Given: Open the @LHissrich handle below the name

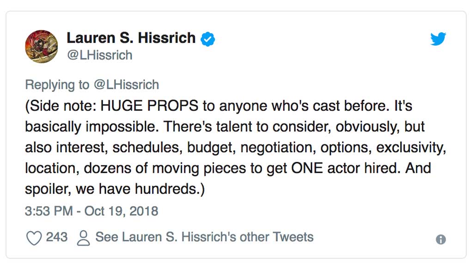Looking at the screenshot, I should pos(100,55).
